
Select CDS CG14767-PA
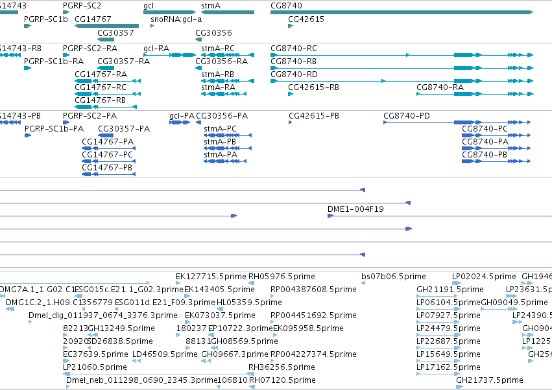[x=109, y=148]
